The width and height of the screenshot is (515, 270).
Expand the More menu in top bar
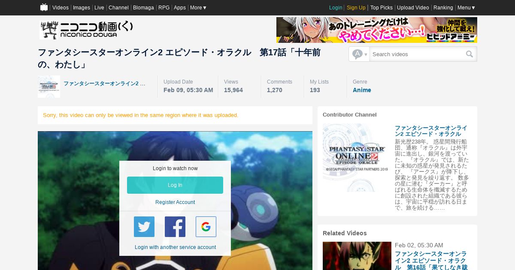pyautogui.click(x=198, y=8)
